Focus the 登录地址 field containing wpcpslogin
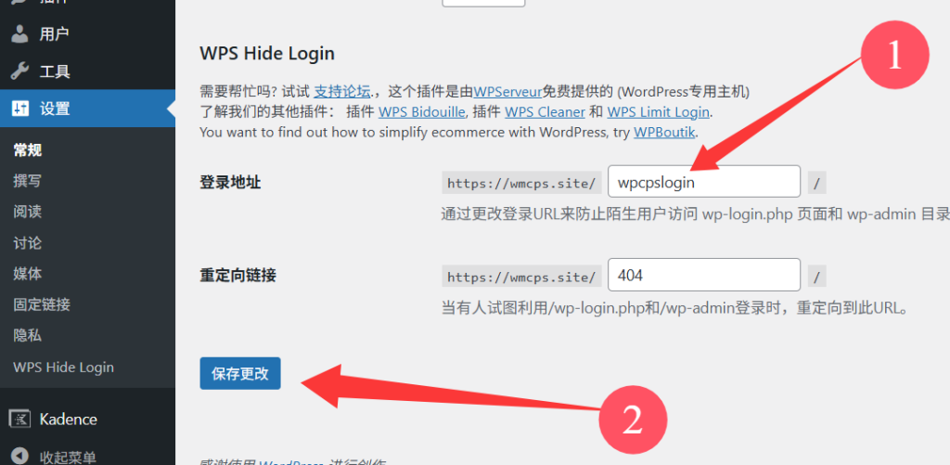Screen dimensions: 950x465 point(704,181)
